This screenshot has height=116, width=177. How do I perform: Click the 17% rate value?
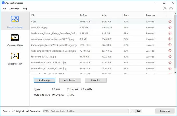point(126,27)
